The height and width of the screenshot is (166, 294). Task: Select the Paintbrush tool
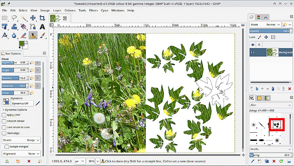click(x=42, y=35)
